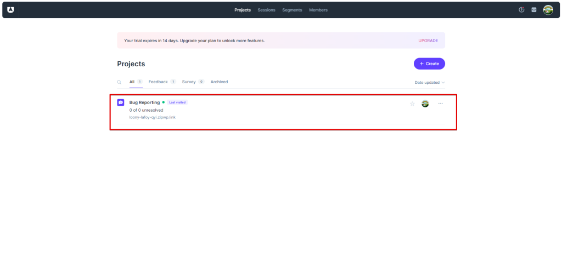
Task: Switch to the Survey tab
Action: (189, 82)
